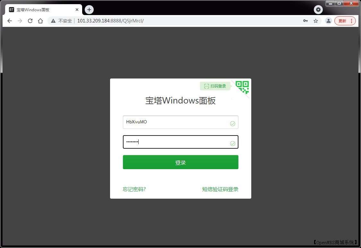Click the BT favicon on the browser tab

tap(12, 10)
